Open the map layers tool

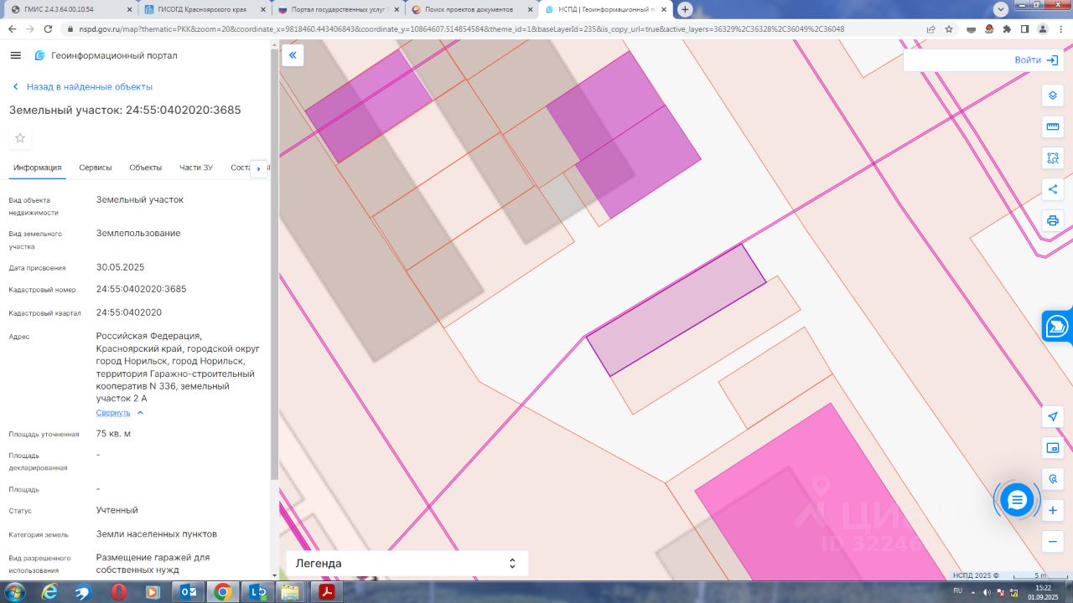coord(1053,95)
